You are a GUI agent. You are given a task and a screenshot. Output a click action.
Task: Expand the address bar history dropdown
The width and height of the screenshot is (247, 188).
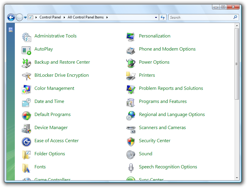[x=156, y=17]
